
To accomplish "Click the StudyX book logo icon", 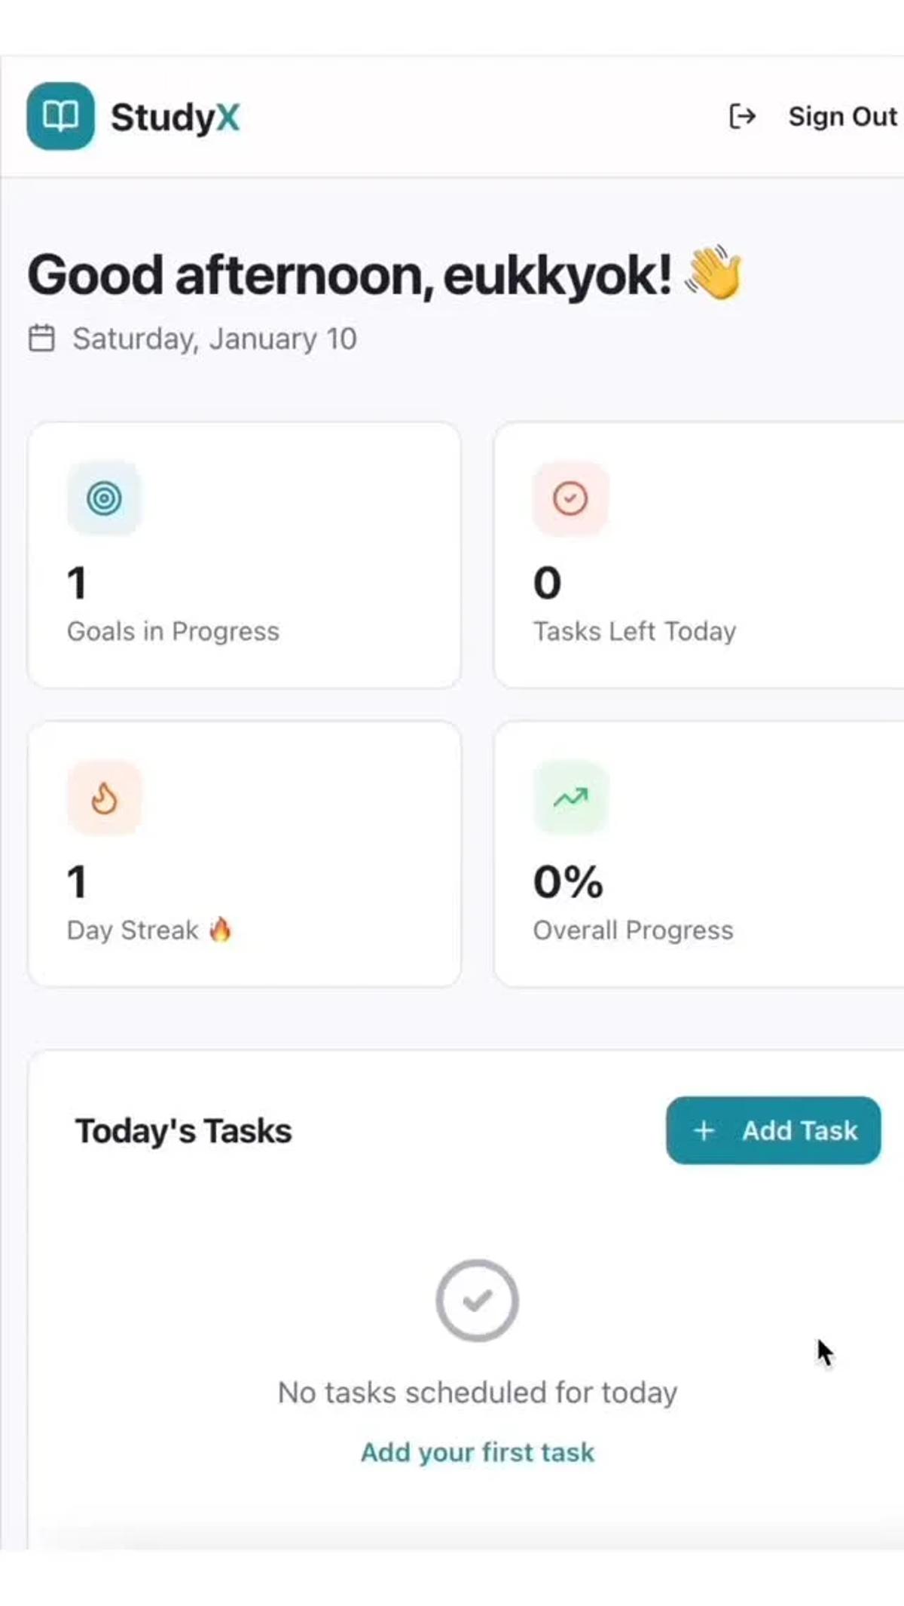I will [x=60, y=117].
